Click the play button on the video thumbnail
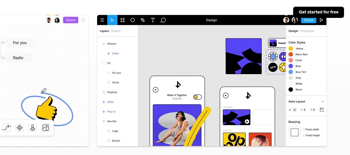Viewport: 350px width, 155px height. (247, 121)
